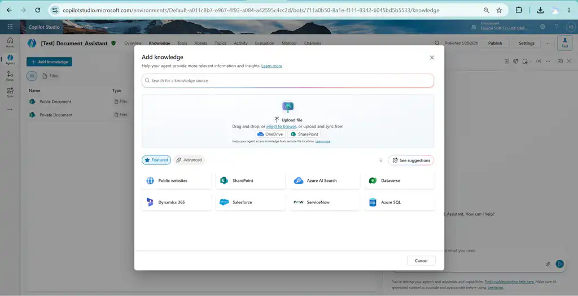The image size is (578, 296).
Task: Open Flows in the left sidebar
Action: 10,76
